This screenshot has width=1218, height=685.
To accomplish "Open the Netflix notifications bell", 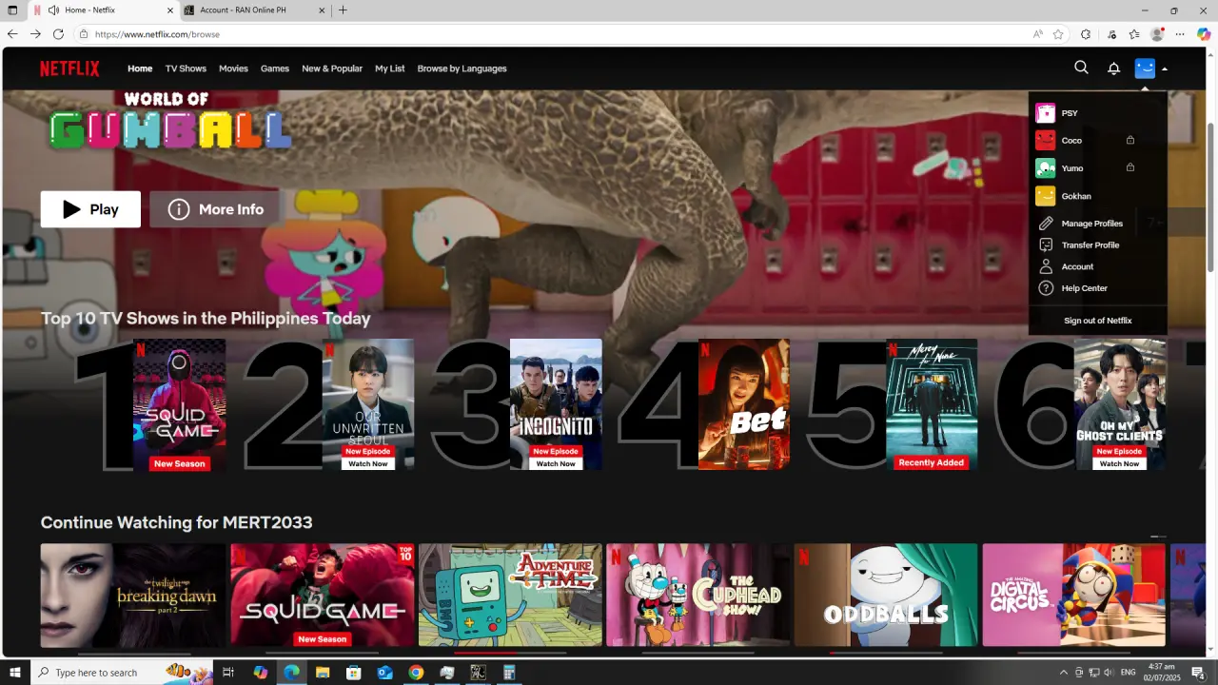I will point(1113,68).
